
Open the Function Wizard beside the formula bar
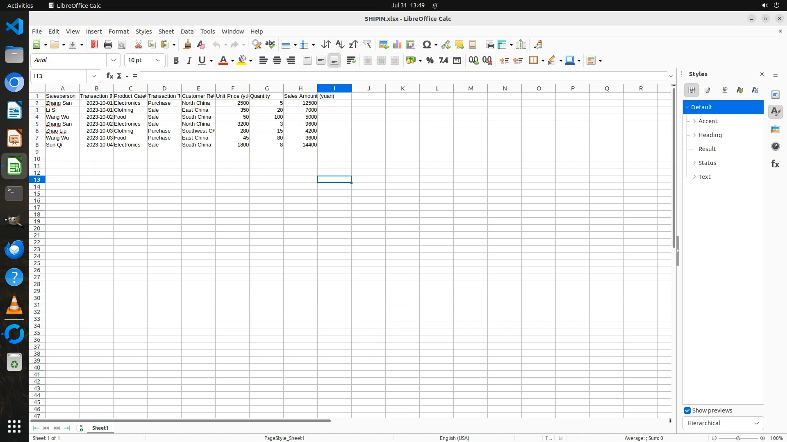click(109, 76)
